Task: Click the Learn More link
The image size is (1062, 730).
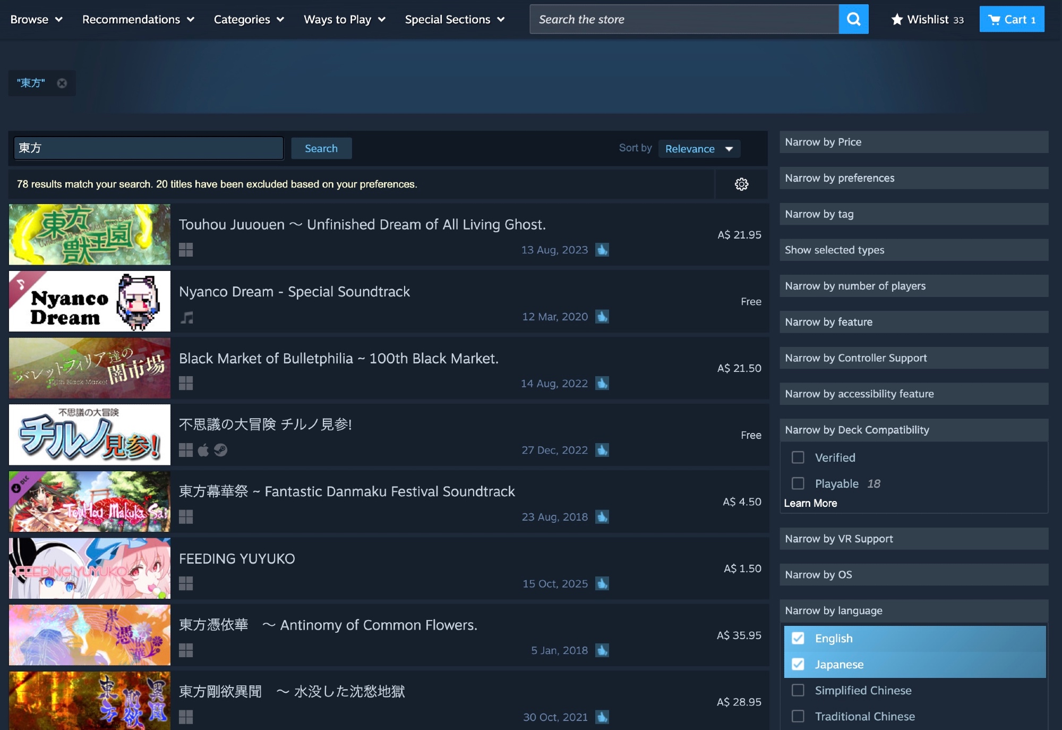Action: click(810, 503)
